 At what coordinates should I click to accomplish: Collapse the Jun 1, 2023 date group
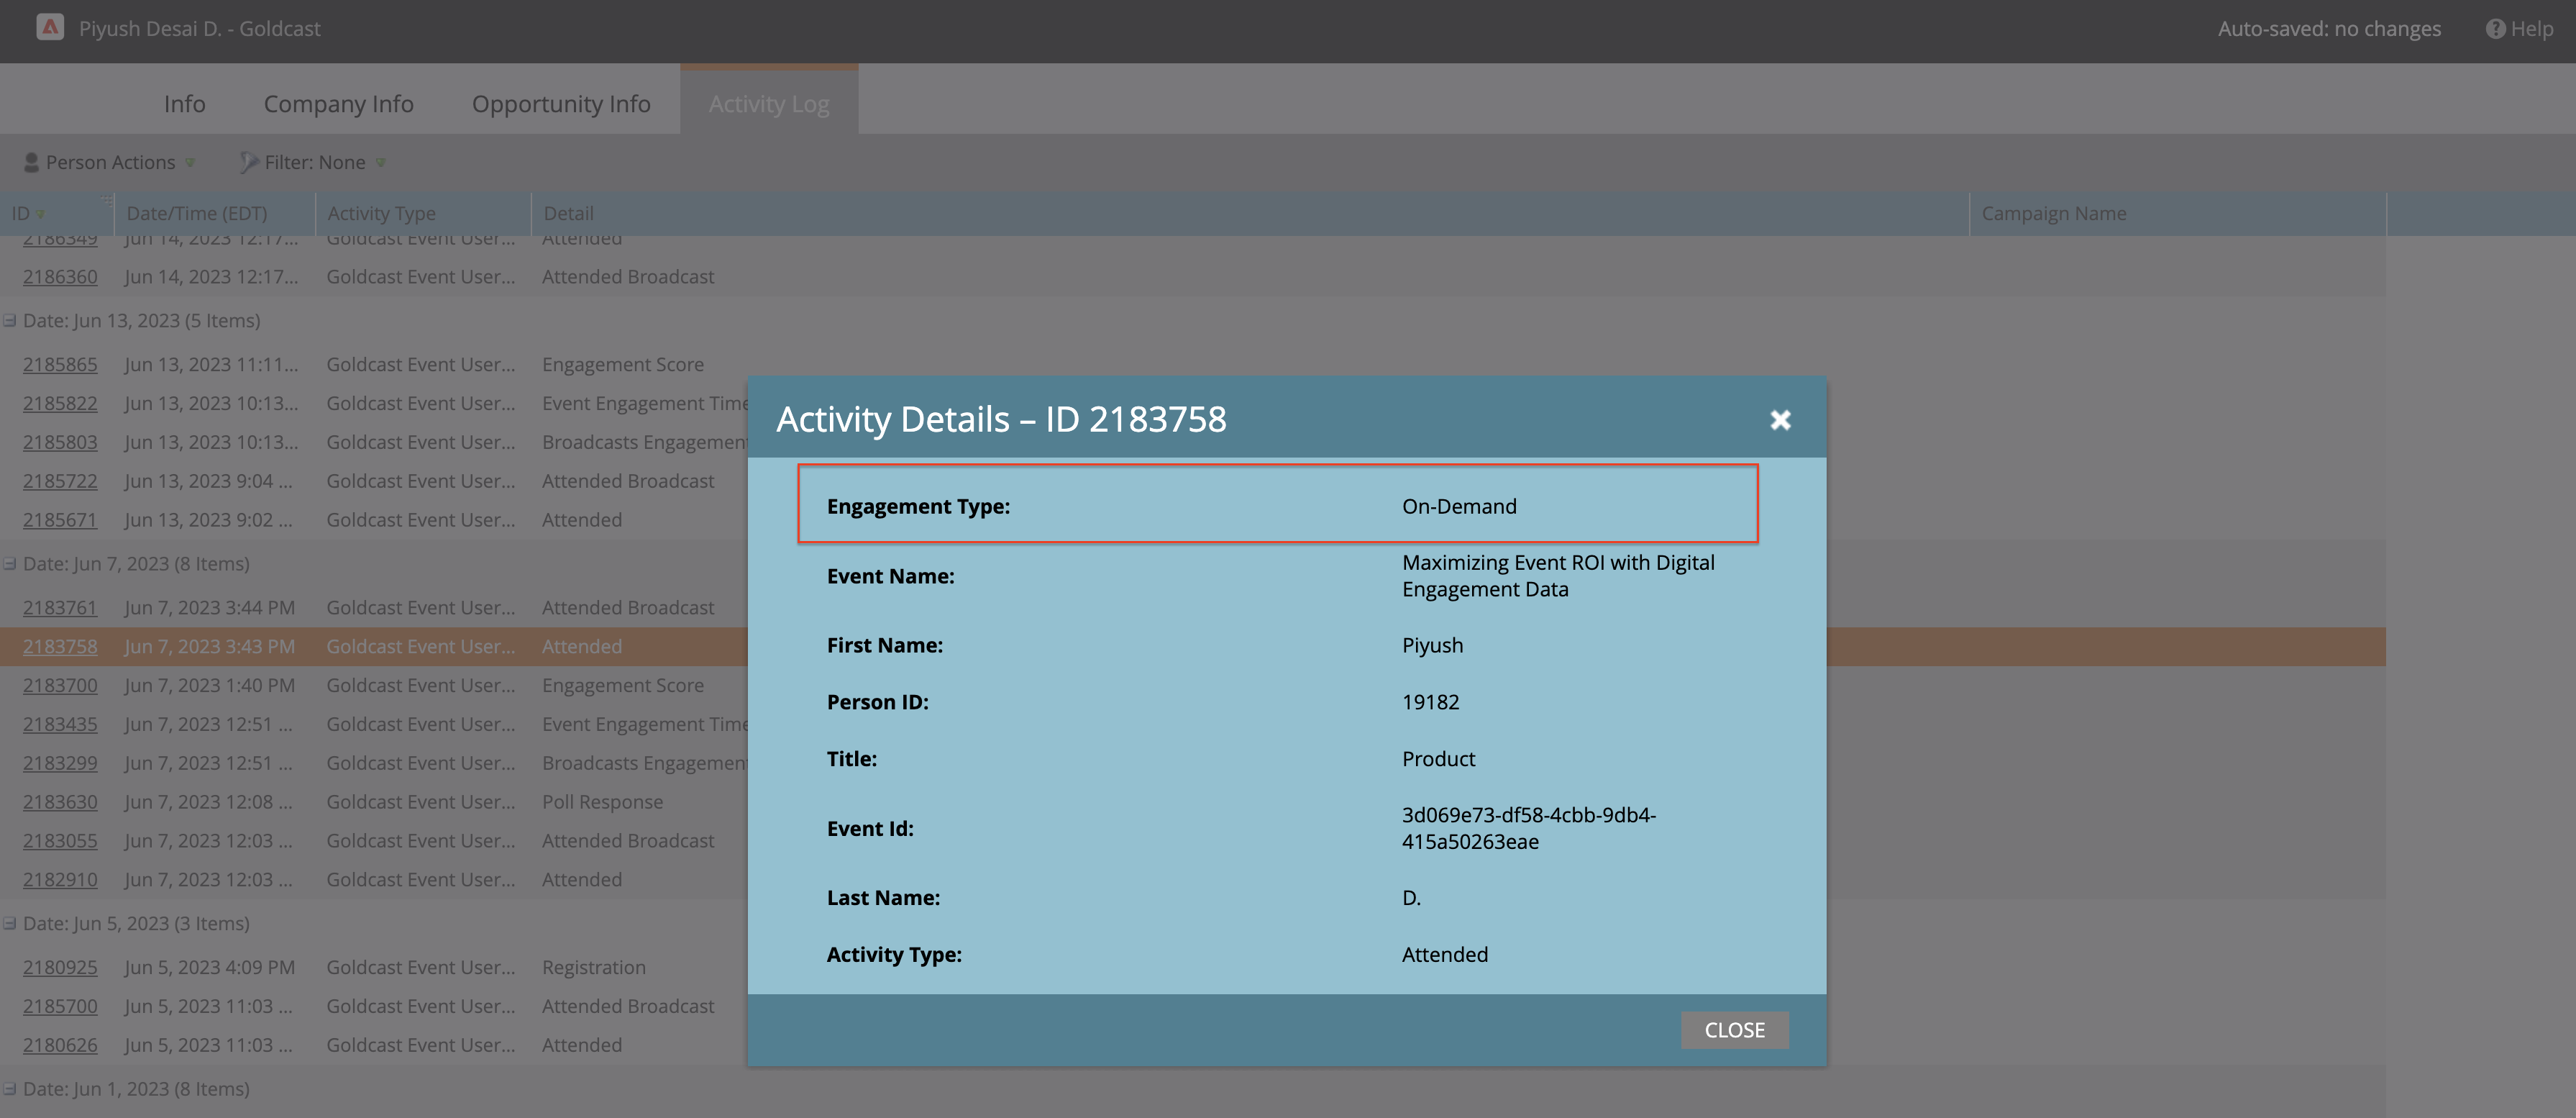pyautogui.click(x=10, y=1089)
